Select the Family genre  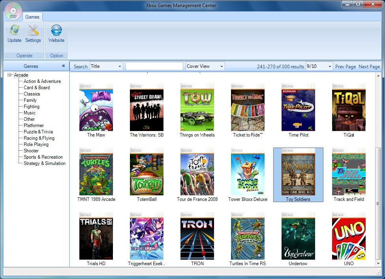tap(30, 100)
